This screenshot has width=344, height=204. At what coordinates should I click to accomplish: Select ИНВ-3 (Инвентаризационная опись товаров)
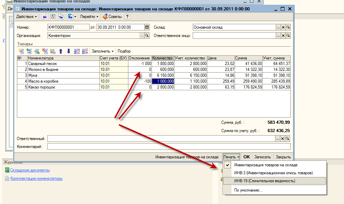point(269,173)
